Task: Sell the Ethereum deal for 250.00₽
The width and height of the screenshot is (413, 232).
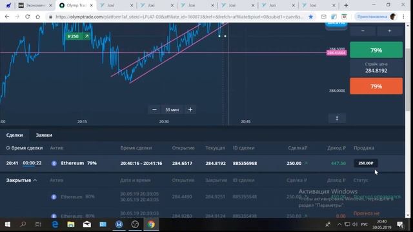Action: [366, 163]
